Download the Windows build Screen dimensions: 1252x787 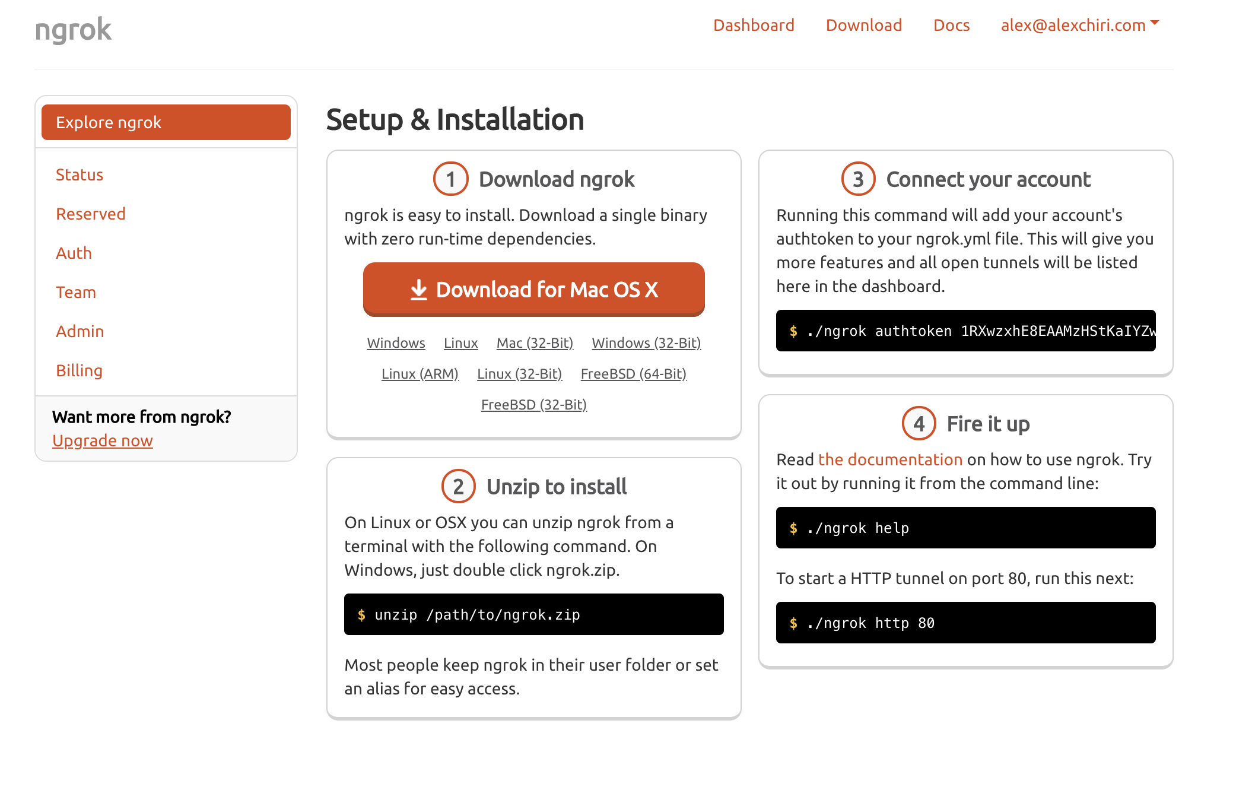tap(396, 343)
